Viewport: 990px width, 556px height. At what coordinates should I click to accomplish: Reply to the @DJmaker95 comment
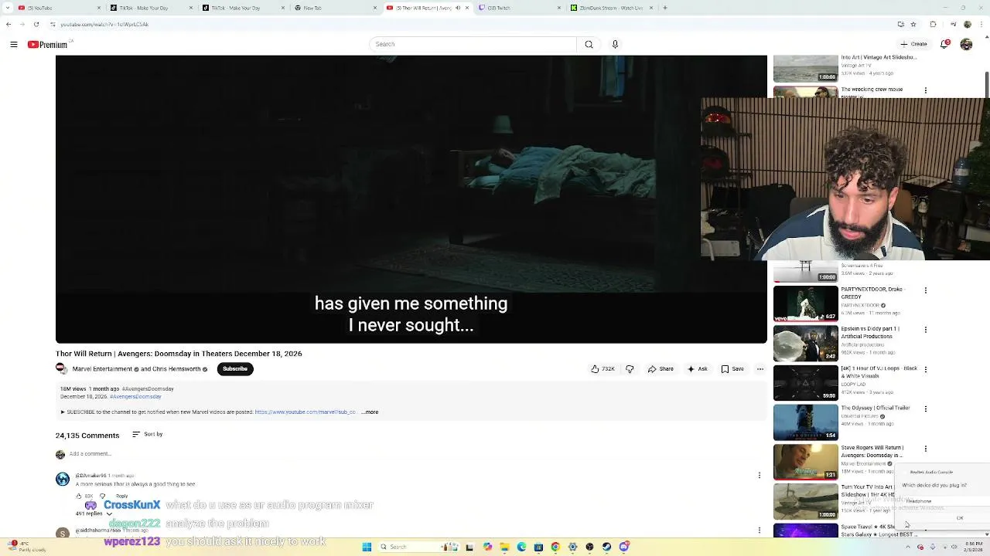tap(121, 497)
